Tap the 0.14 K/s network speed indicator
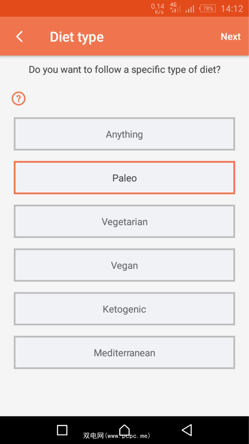The image size is (249, 444). [158, 9]
